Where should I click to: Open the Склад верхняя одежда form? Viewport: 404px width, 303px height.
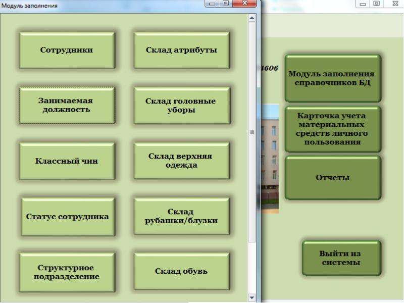click(182, 161)
